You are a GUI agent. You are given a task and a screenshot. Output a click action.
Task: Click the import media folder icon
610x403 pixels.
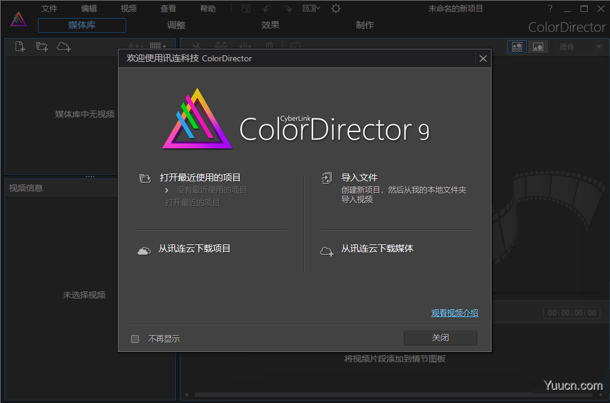[x=41, y=47]
